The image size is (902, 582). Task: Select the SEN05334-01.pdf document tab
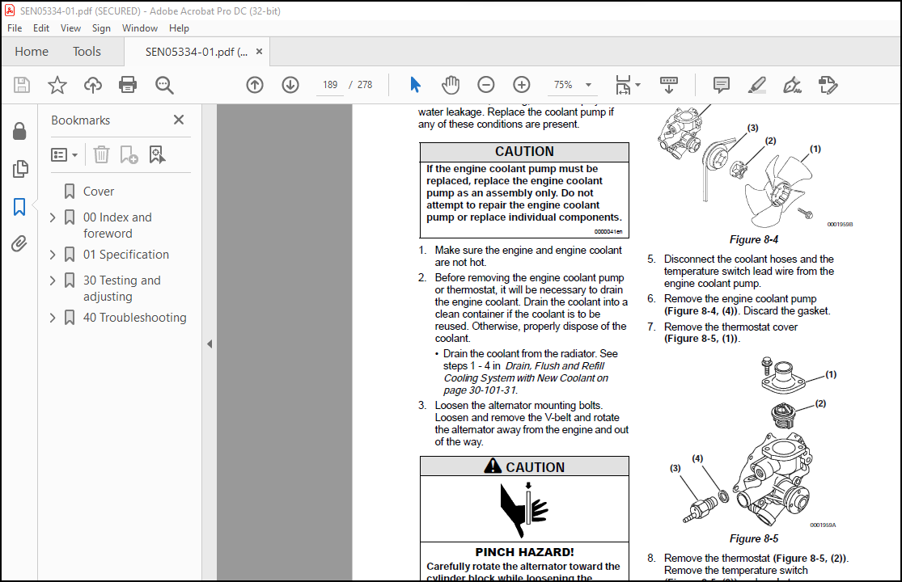coord(196,52)
